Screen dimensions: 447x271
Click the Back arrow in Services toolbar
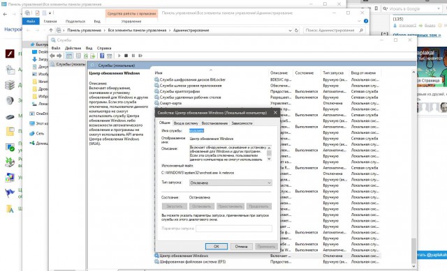pyautogui.click(x=52, y=56)
